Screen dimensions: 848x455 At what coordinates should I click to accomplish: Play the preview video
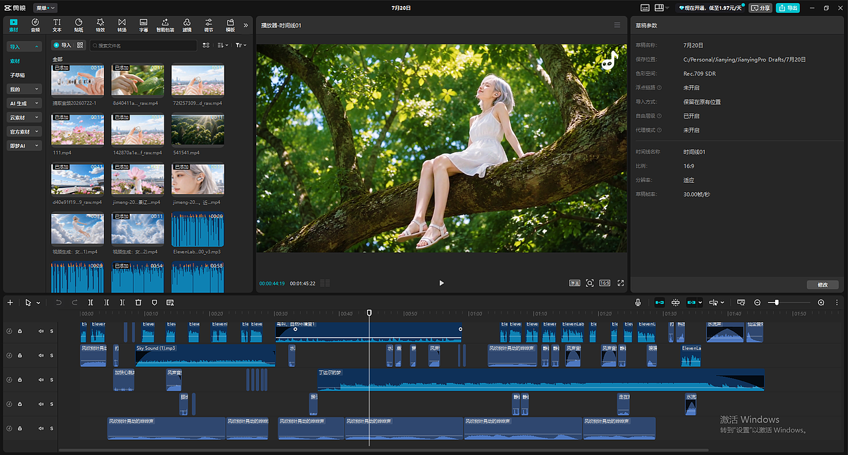(x=442, y=283)
